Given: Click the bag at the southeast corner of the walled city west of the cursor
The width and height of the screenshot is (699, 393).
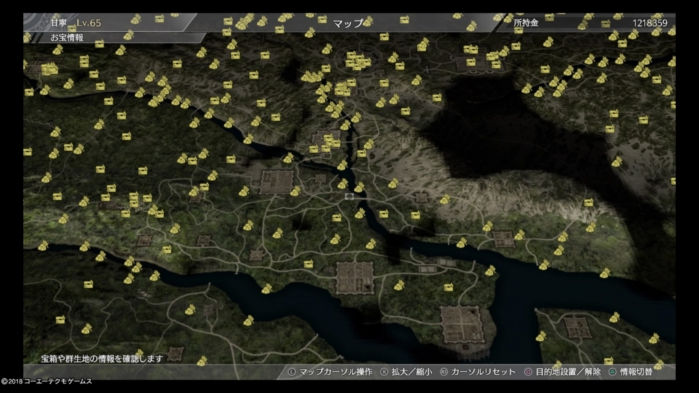Looking at the screenshot, I should (296, 192).
